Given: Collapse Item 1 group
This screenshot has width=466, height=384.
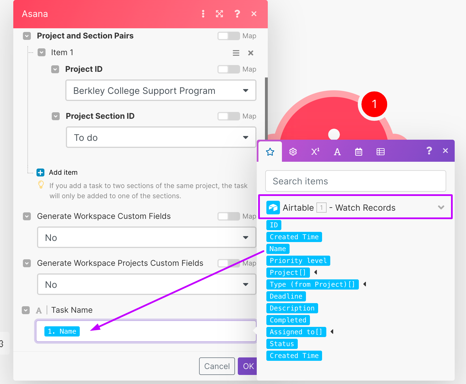Looking at the screenshot, I should click(42, 53).
